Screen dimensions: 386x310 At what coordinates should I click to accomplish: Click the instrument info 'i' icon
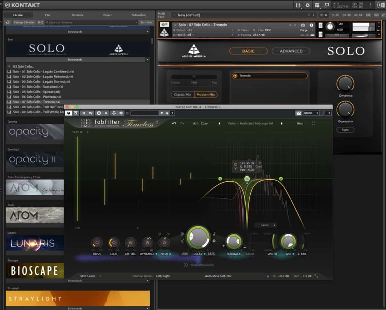311,25
